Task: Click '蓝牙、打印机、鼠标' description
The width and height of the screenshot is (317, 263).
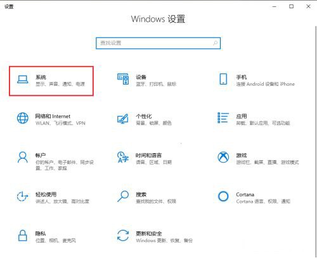Action: point(156,84)
